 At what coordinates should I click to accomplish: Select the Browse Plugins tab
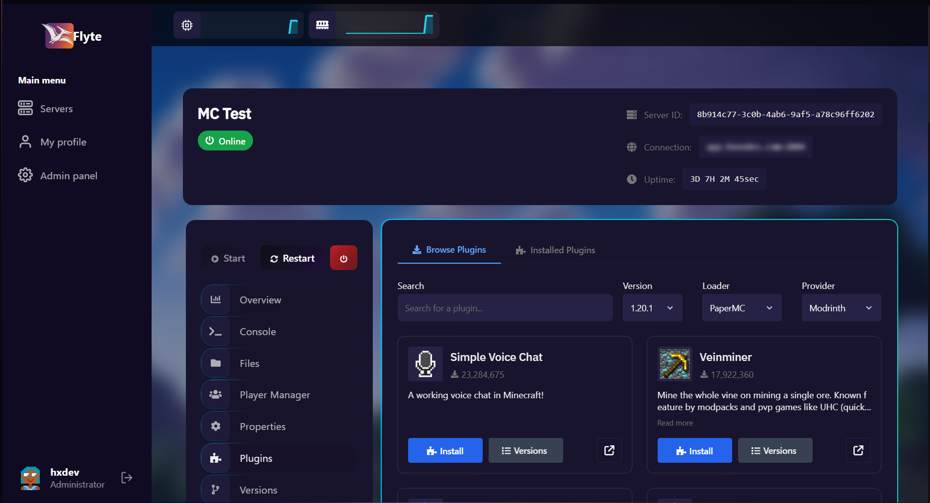point(449,250)
